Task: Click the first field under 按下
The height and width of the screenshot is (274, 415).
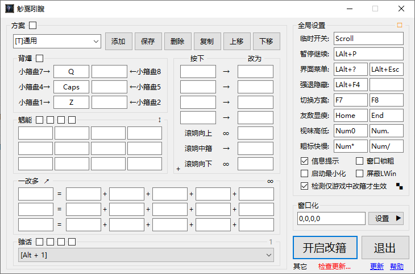Action: pos(198,72)
